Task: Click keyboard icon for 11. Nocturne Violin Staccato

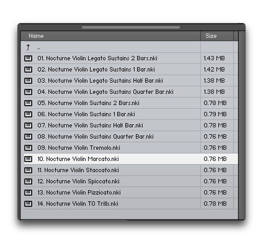Action: [x=28, y=170]
